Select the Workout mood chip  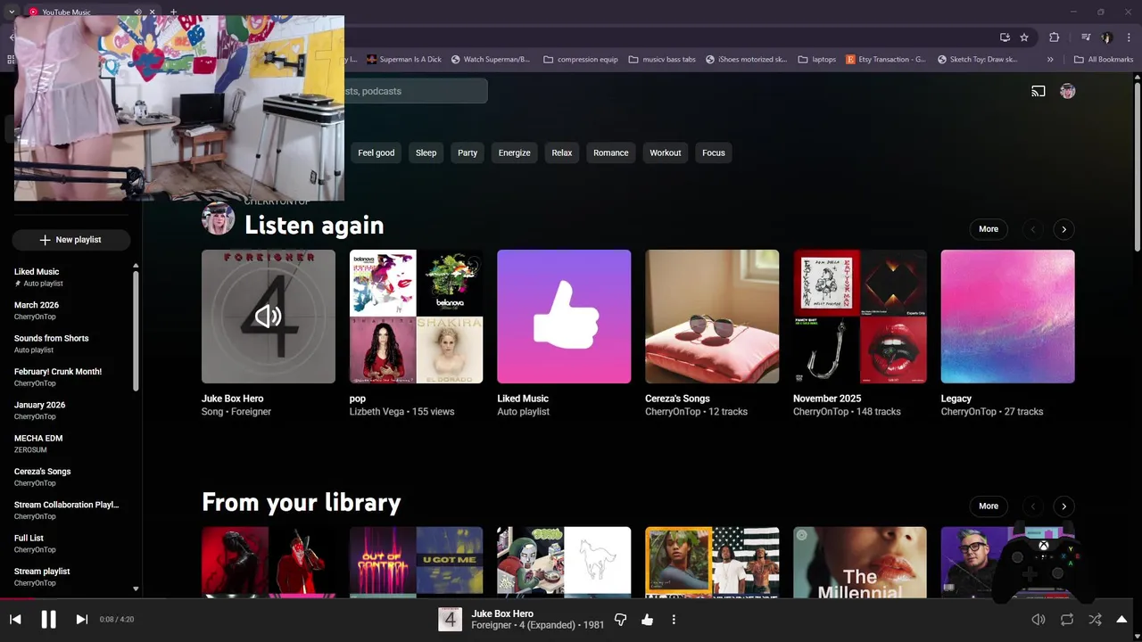point(666,152)
